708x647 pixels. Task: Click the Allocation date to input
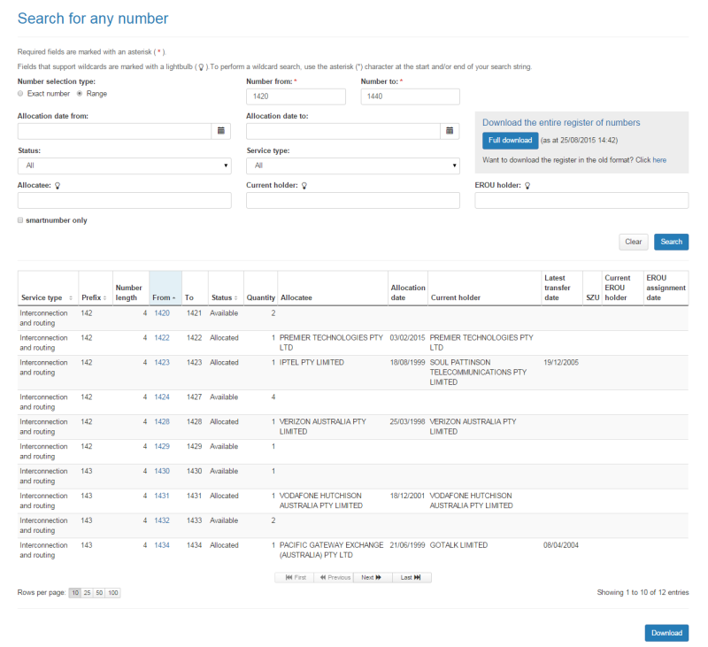(x=343, y=131)
